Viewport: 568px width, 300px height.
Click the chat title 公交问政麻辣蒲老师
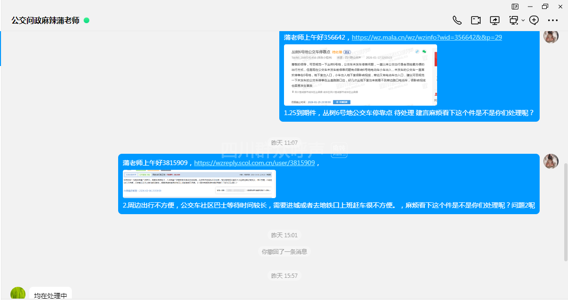point(45,21)
